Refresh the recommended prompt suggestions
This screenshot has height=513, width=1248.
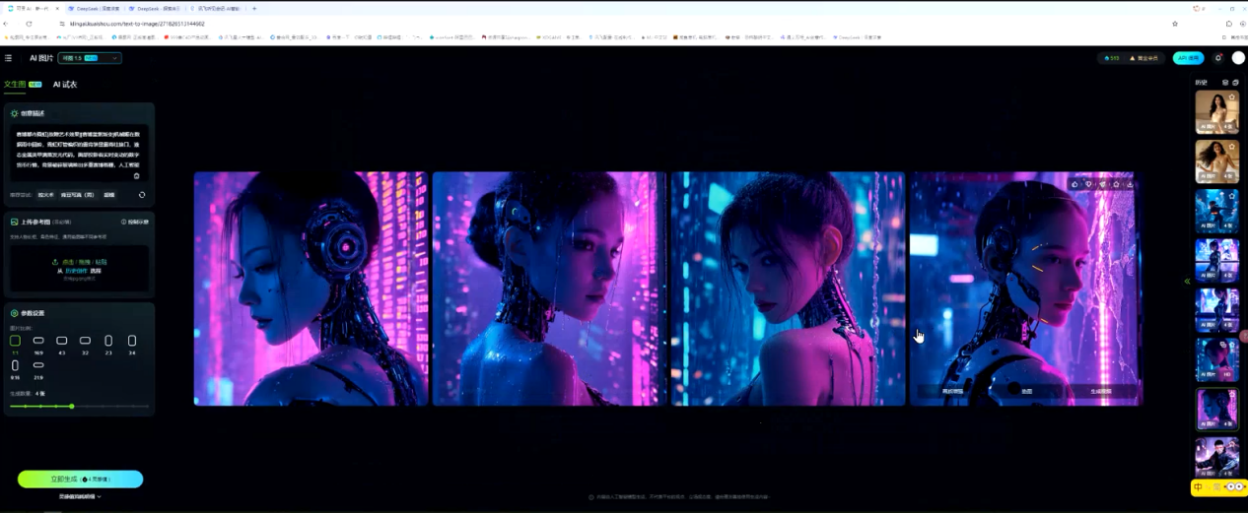click(142, 195)
